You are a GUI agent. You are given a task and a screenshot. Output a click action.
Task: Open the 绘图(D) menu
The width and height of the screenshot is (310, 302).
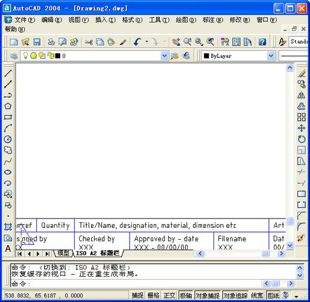(186, 20)
